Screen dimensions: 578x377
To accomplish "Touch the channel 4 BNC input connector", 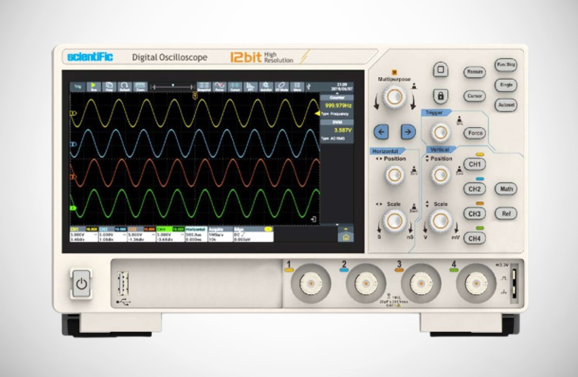I will click(476, 284).
